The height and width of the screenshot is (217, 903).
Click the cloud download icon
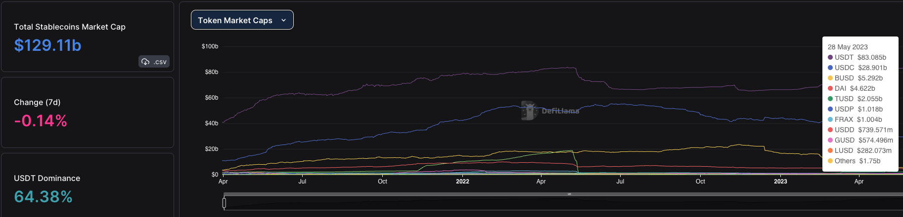tap(145, 62)
